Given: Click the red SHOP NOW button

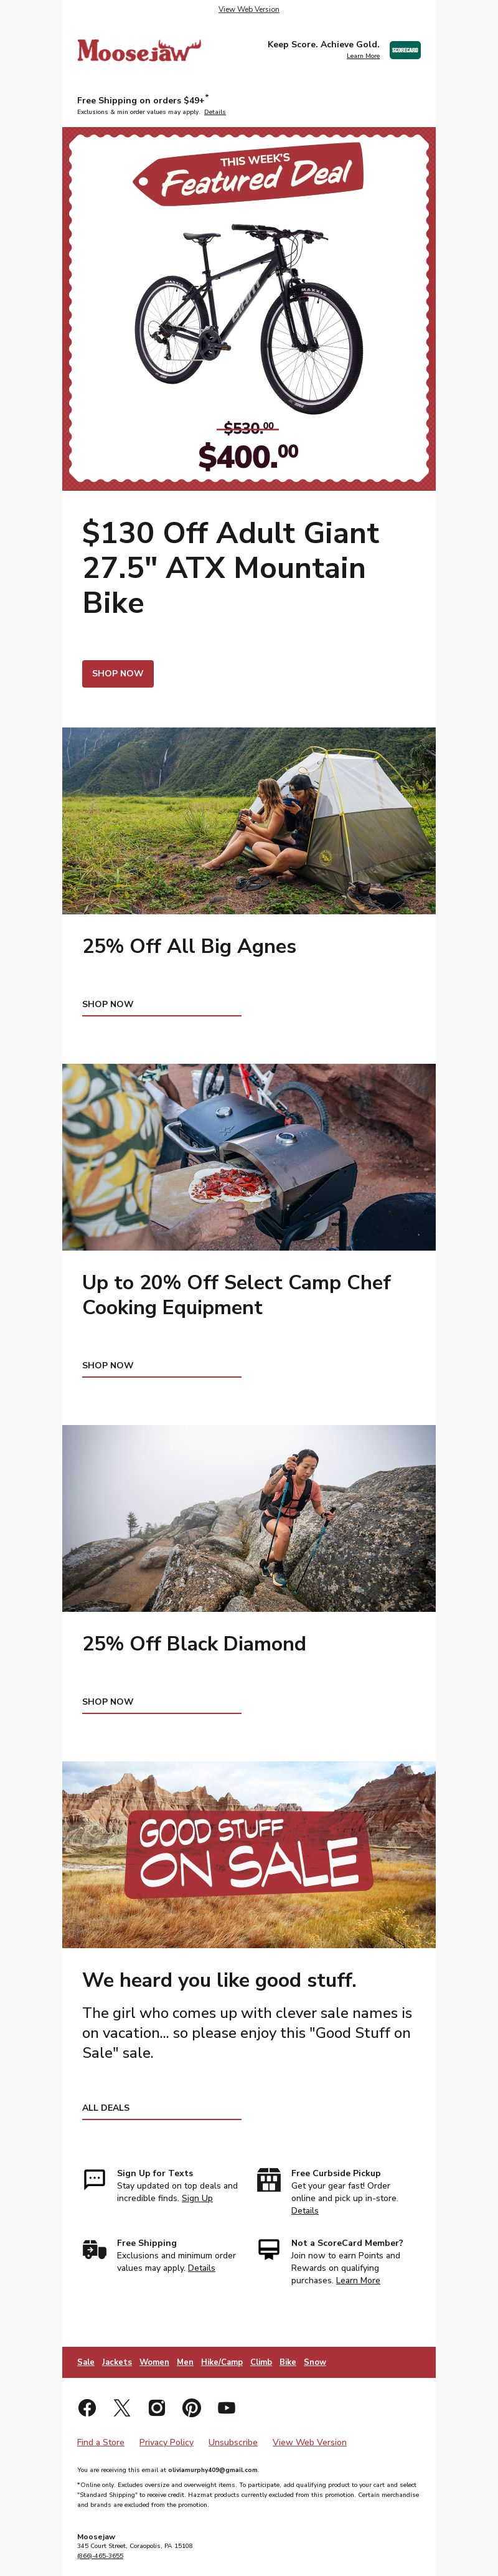Looking at the screenshot, I should pos(118,673).
